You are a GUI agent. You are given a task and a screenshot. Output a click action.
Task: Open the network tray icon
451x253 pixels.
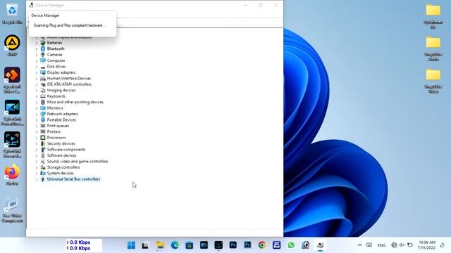[394, 245]
